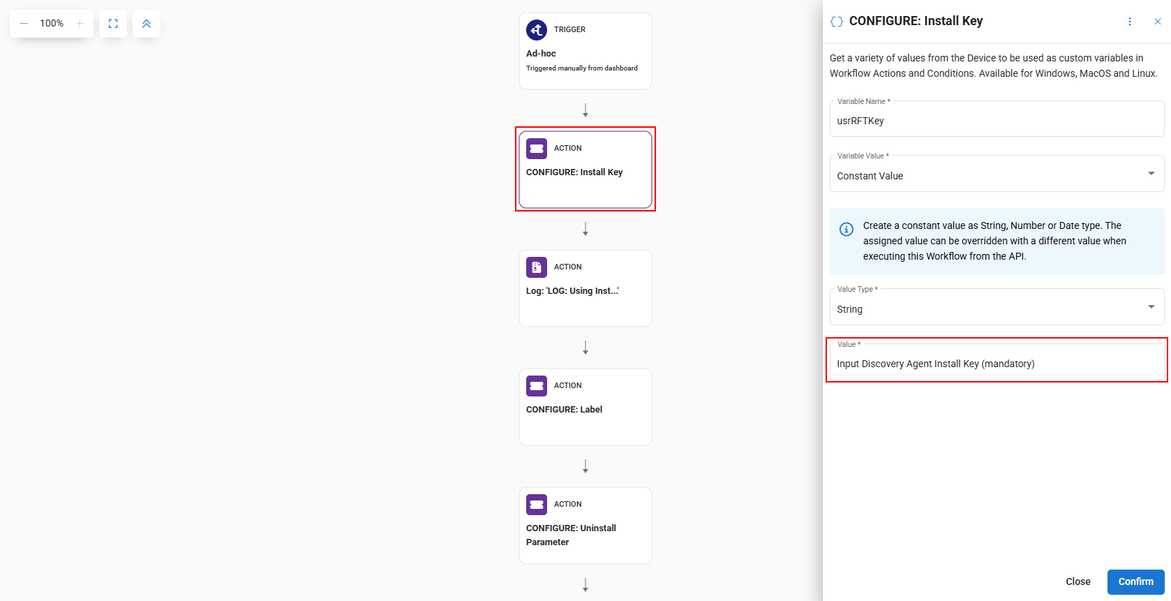This screenshot has height=601, width=1171.
Task: Close the configure panel with X
Action: tap(1158, 22)
